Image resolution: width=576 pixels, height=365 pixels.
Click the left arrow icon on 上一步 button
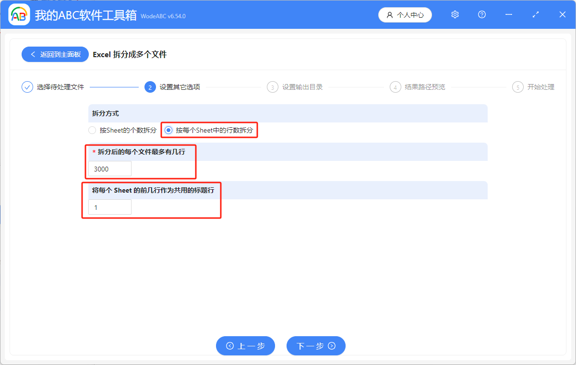click(230, 346)
